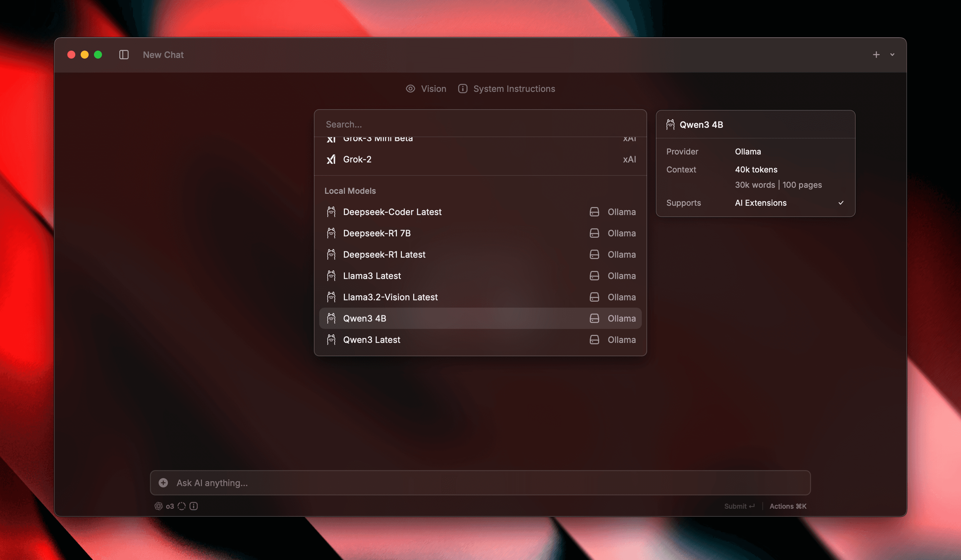Click llama icon beside Llama3.2-Vision Latest
Image resolution: width=961 pixels, height=560 pixels.
pyautogui.click(x=331, y=297)
